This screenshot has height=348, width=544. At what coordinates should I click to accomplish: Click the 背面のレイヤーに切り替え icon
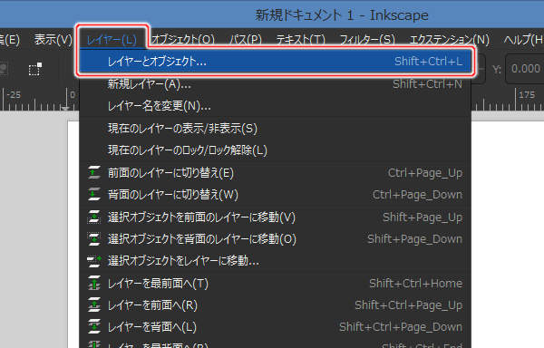click(94, 194)
